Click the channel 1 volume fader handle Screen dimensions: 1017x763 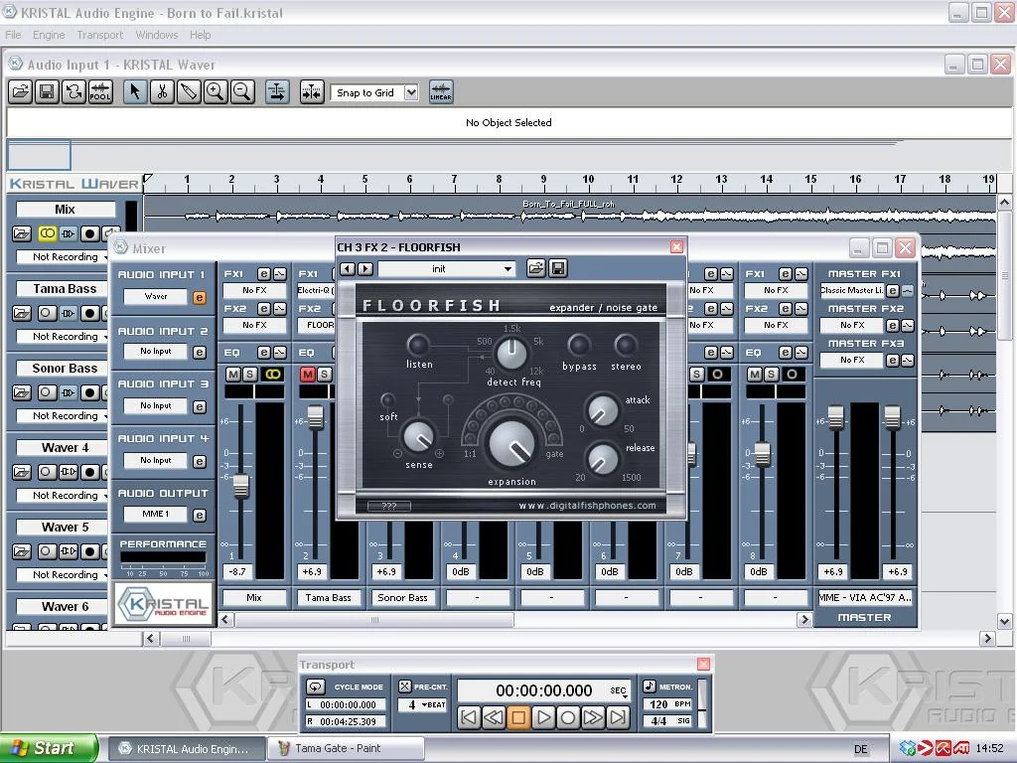pos(240,487)
